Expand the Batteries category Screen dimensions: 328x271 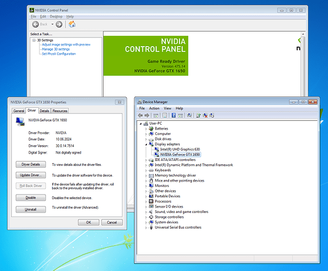point(146,128)
